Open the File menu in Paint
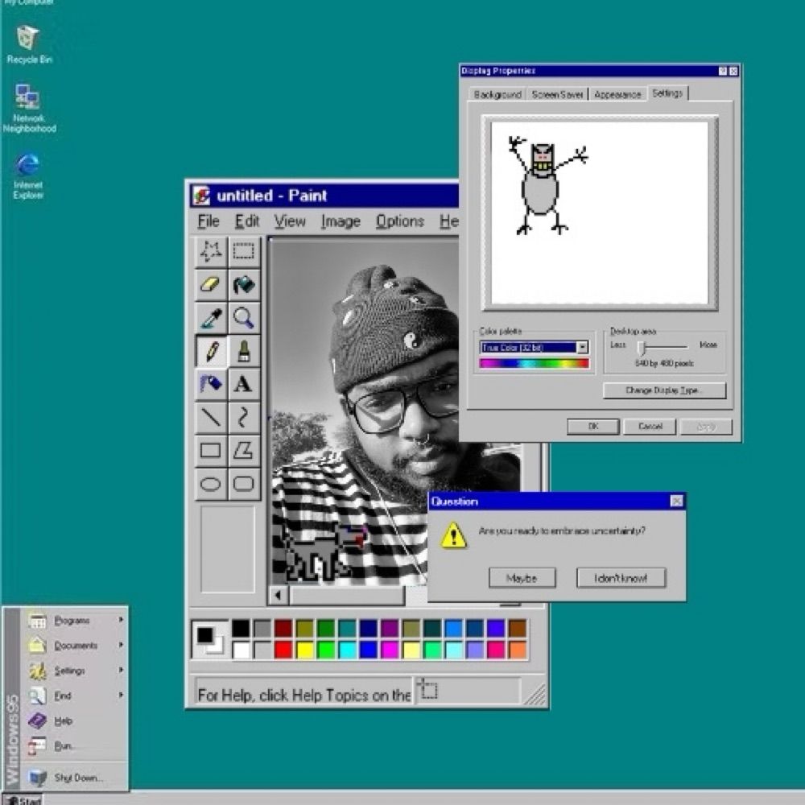This screenshot has height=805, width=805. click(208, 221)
